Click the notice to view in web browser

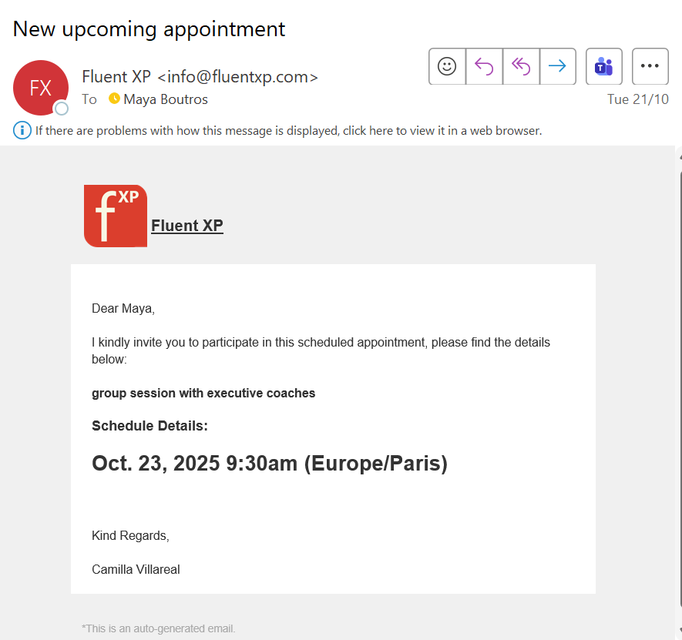click(x=288, y=131)
